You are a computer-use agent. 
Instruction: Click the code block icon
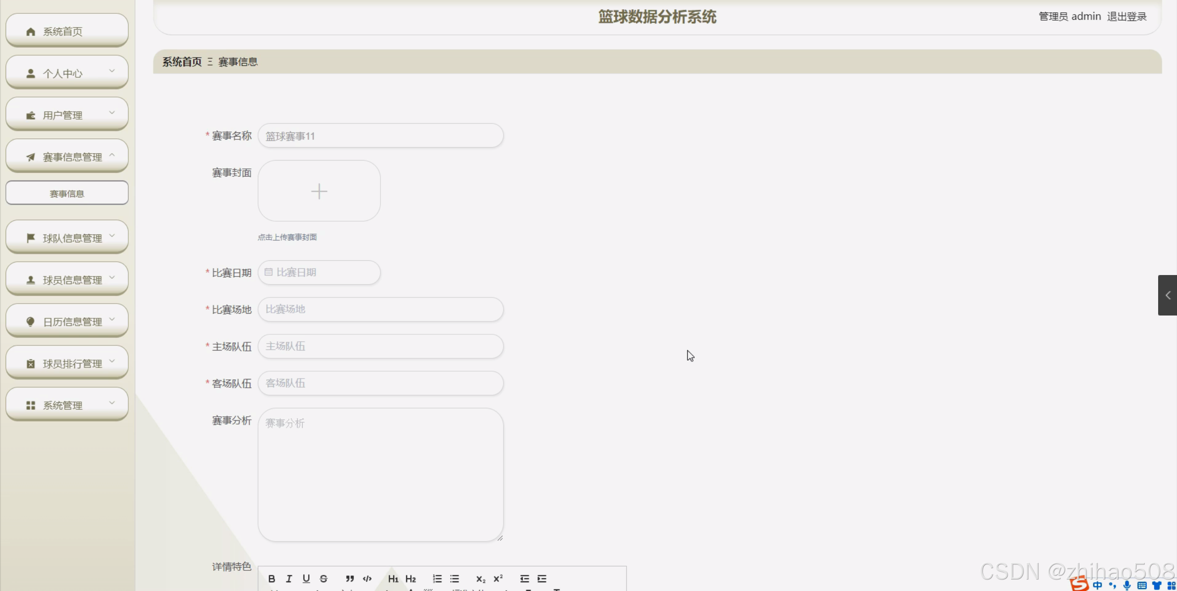pyautogui.click(x=367, y=579)
